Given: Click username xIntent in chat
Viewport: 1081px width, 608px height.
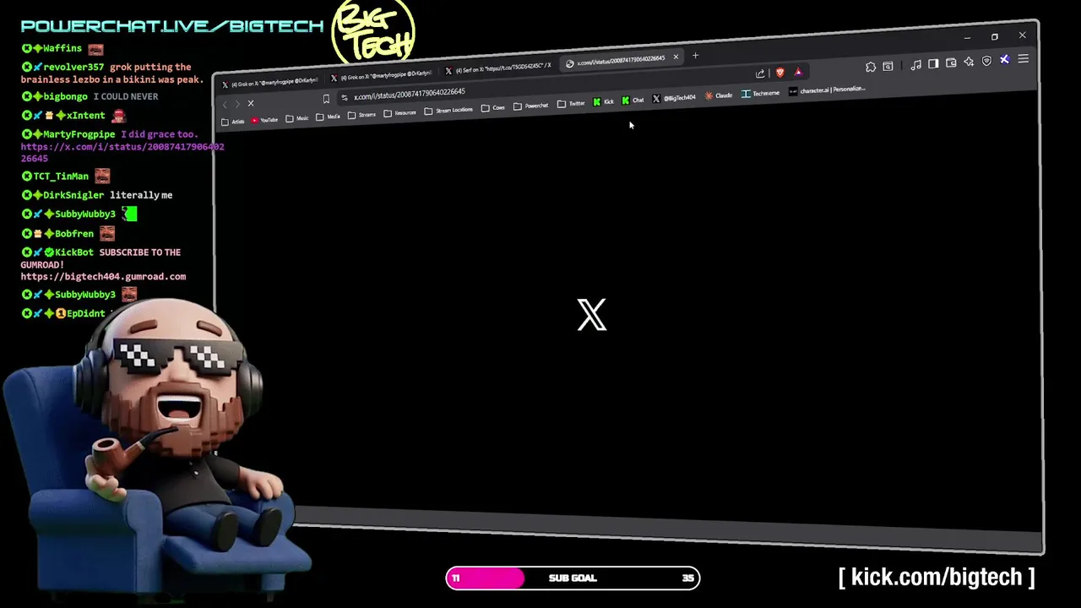Looking at the screenshot, I should coord(85,116).
